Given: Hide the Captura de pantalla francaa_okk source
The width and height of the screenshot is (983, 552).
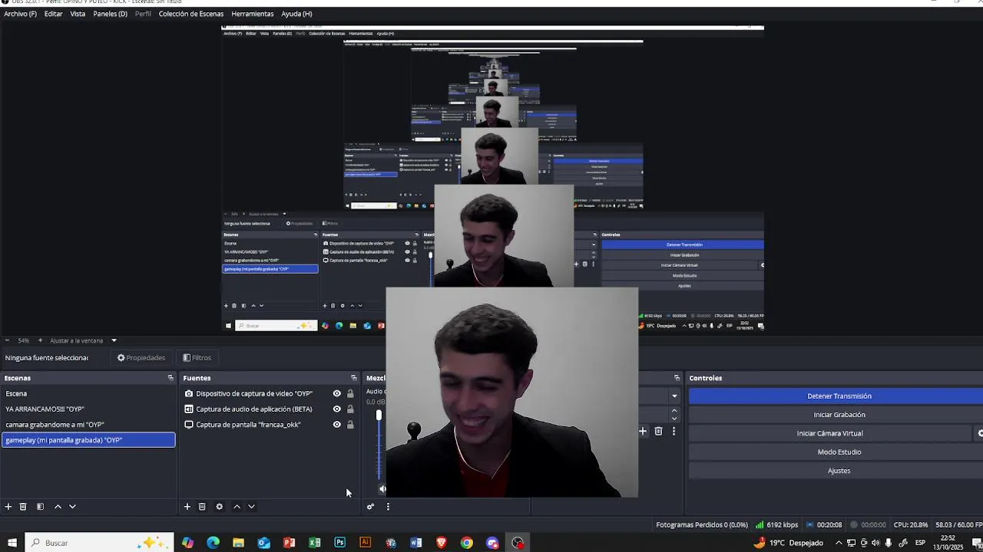Looking at the screenshot, I should [336, 425].
